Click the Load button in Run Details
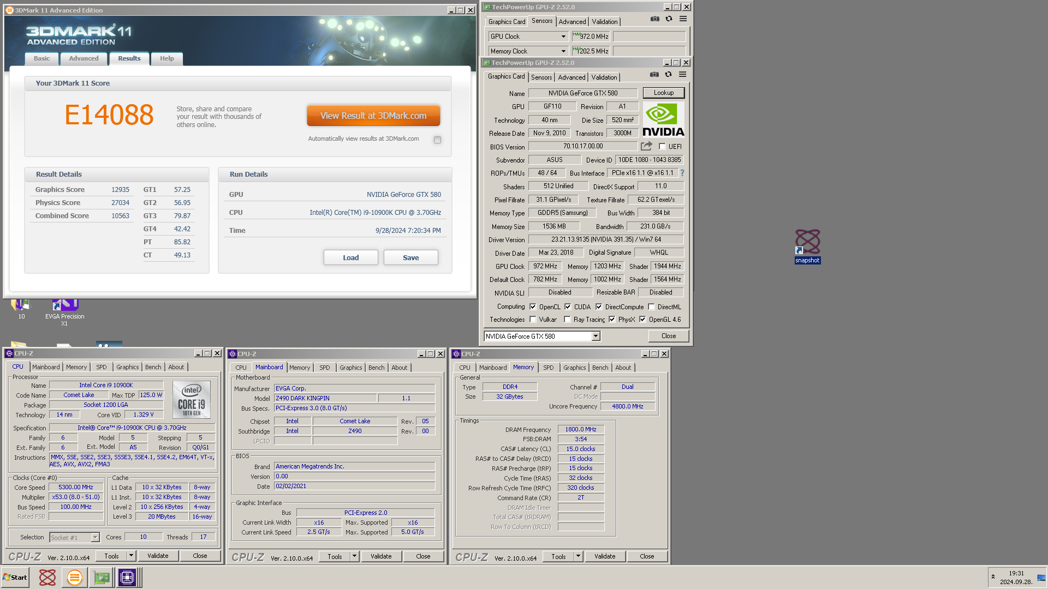Screen dimensions: 1048x589 click(350, 257)
